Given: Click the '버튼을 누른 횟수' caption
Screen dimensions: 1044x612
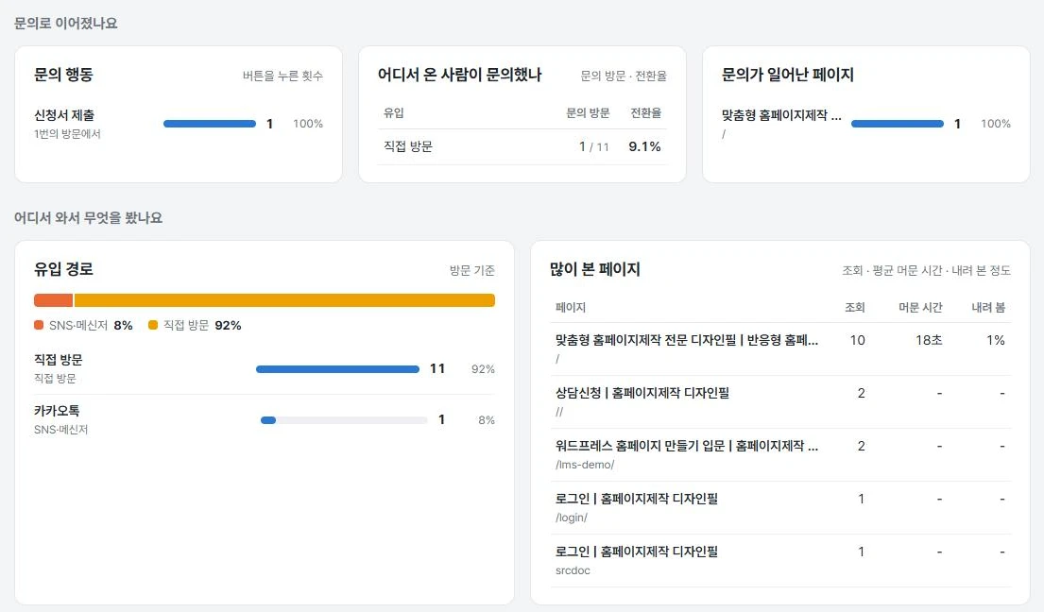Looking at the screenshot, I should [283, 76].
